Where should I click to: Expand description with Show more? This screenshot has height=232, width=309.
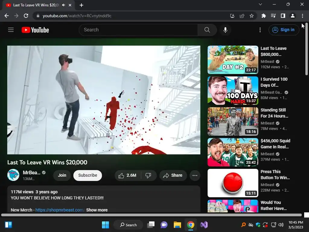click(97, 210)
